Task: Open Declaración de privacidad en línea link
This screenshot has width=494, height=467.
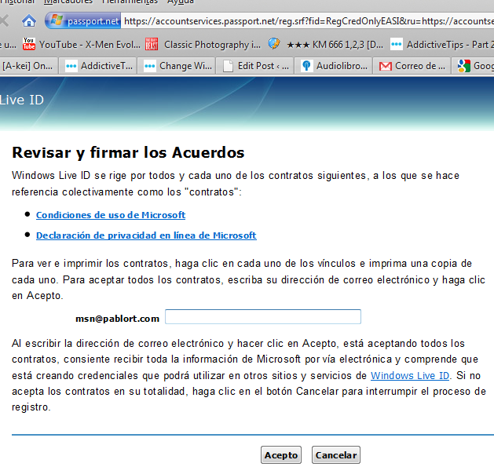Action: [x=146, y=235]
